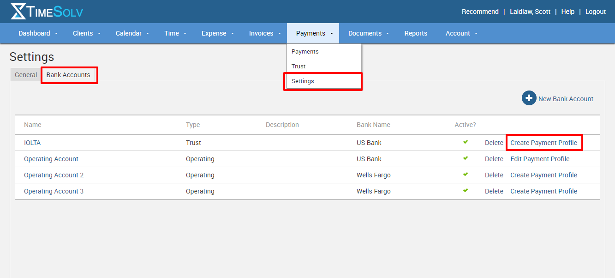Image resolution: width=615 pixels, height=278 pixels.
Task: Delete Operating Account 2
Action: coord(494,175)
